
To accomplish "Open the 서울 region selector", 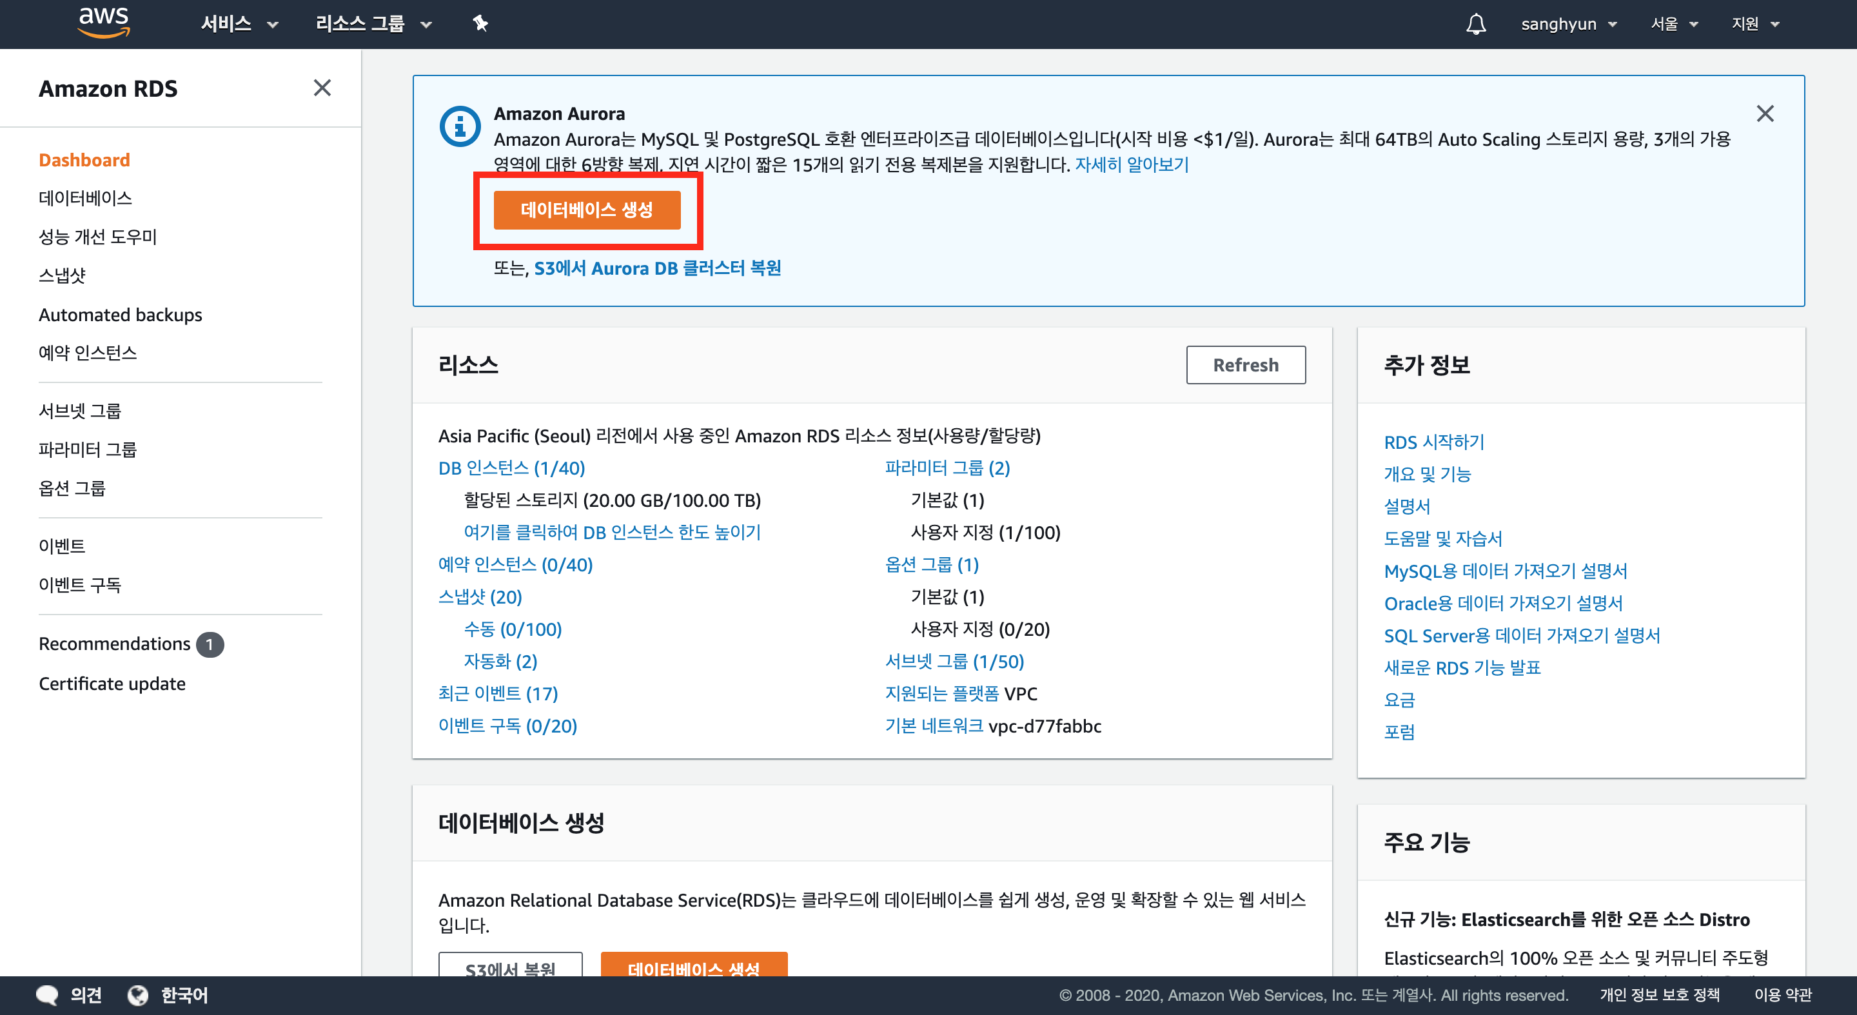I will (1674, 24).
